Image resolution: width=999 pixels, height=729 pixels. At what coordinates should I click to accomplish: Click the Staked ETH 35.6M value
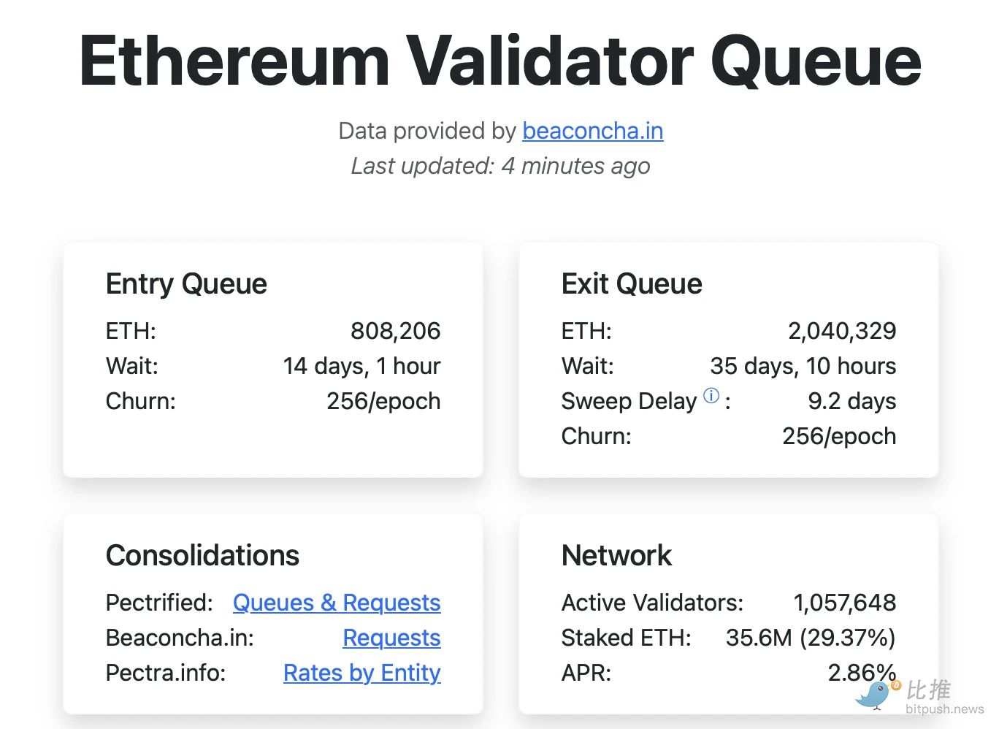tap(810, 638)
